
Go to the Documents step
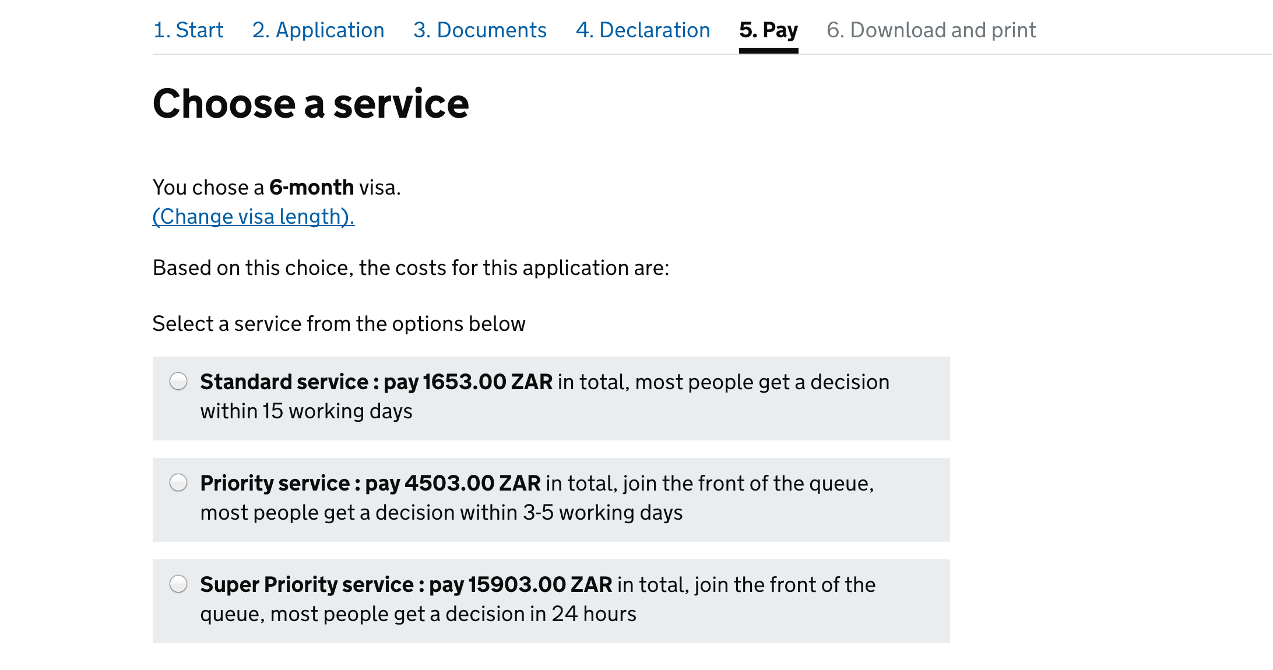point(479,30)
